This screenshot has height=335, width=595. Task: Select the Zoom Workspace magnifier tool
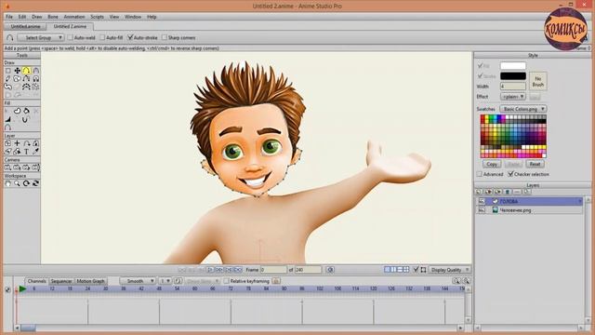click(17, 183)
